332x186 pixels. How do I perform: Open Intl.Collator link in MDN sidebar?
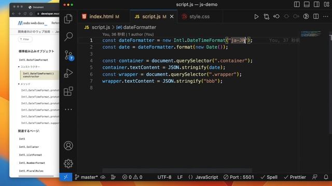click(x=29, y=147)
